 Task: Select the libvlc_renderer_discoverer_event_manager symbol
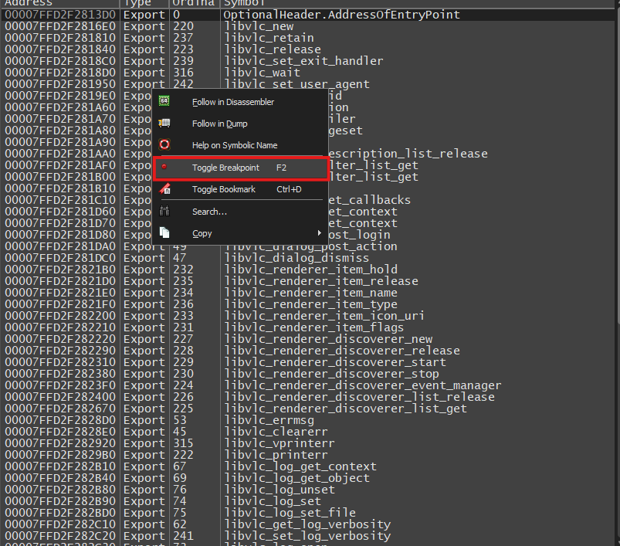[363, 385]
